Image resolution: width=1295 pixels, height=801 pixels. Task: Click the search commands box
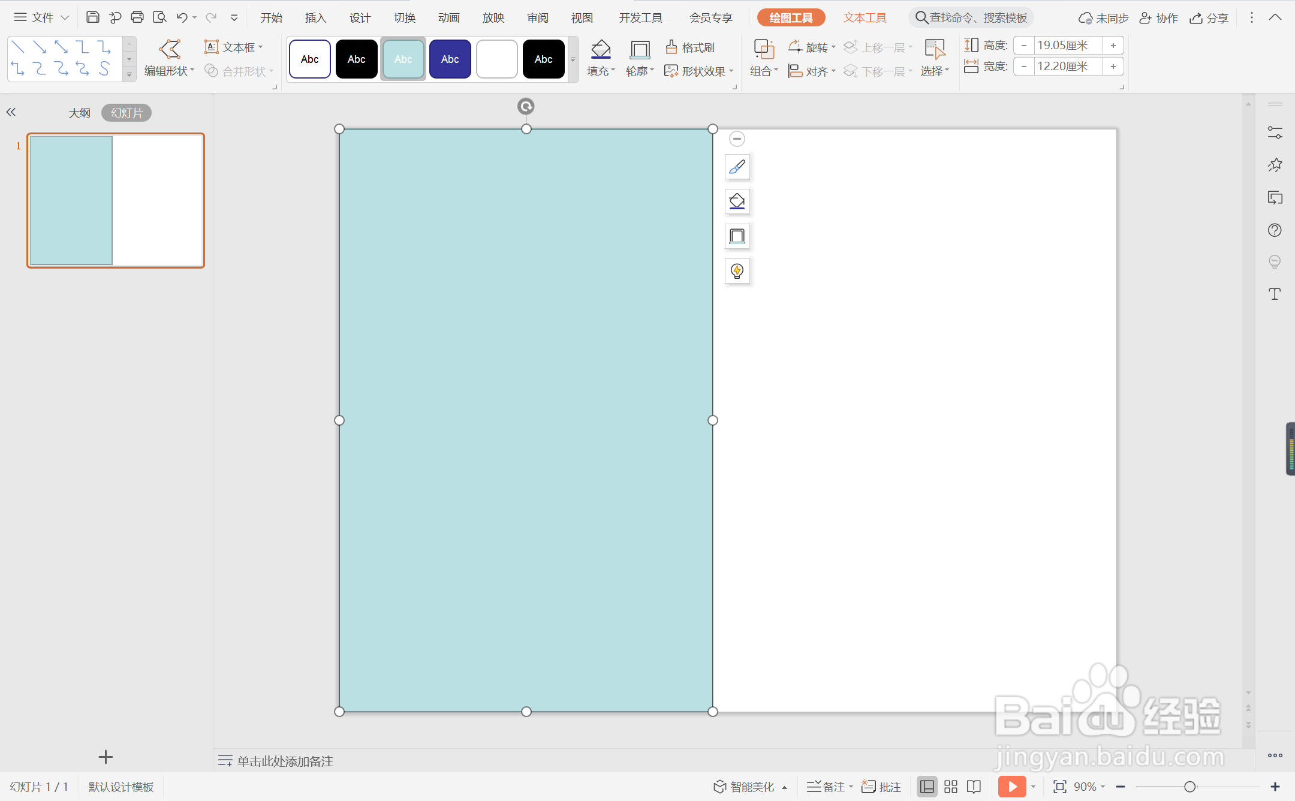coord(972,18)
